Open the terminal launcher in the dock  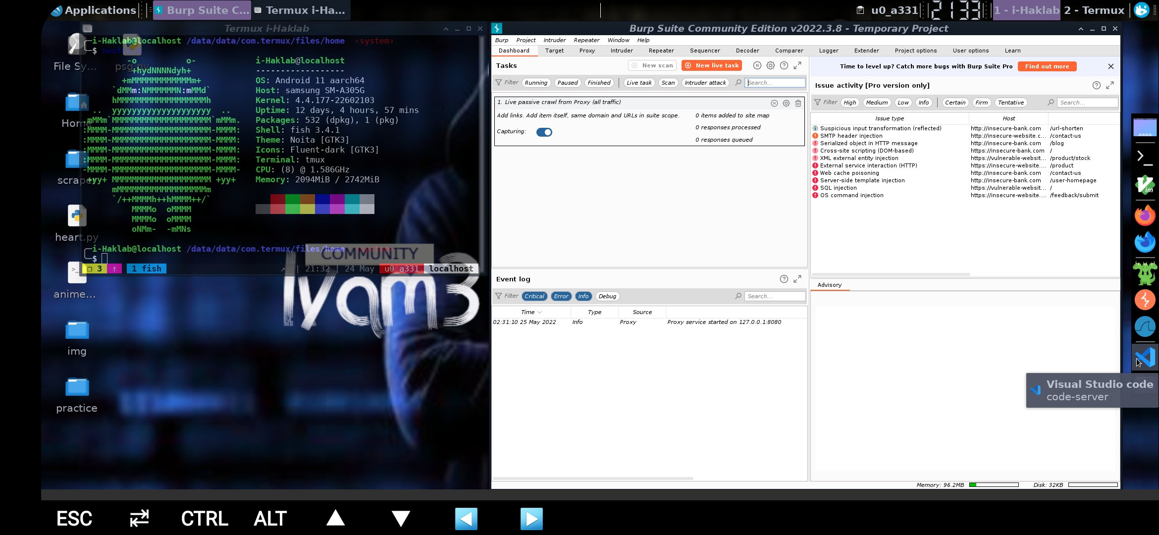[x=1144, y=157]
